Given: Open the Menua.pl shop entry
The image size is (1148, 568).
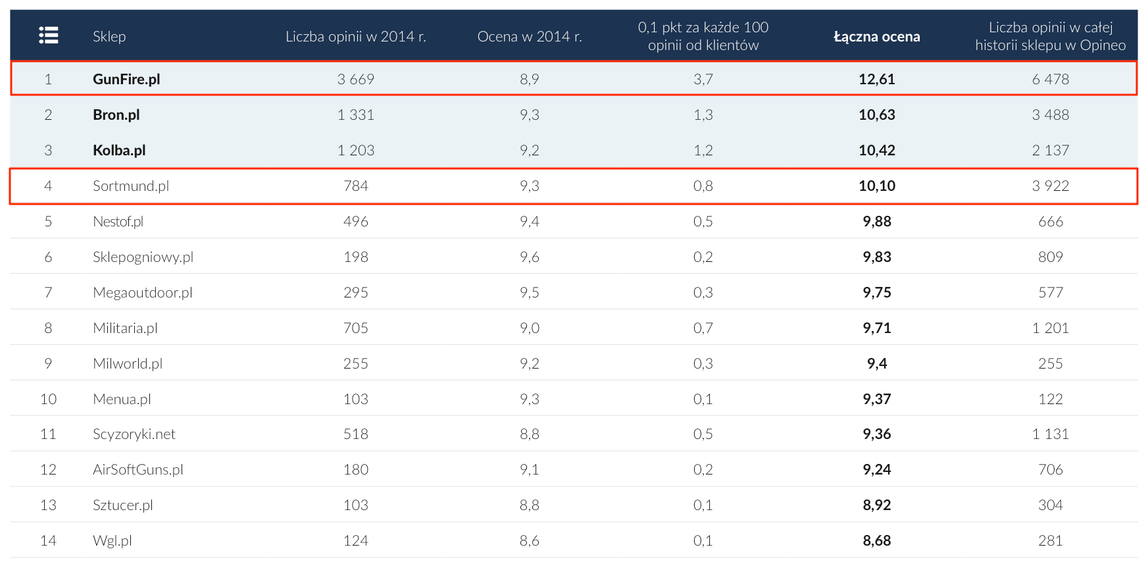Looking at the screenshot, I should click(122, 399).
